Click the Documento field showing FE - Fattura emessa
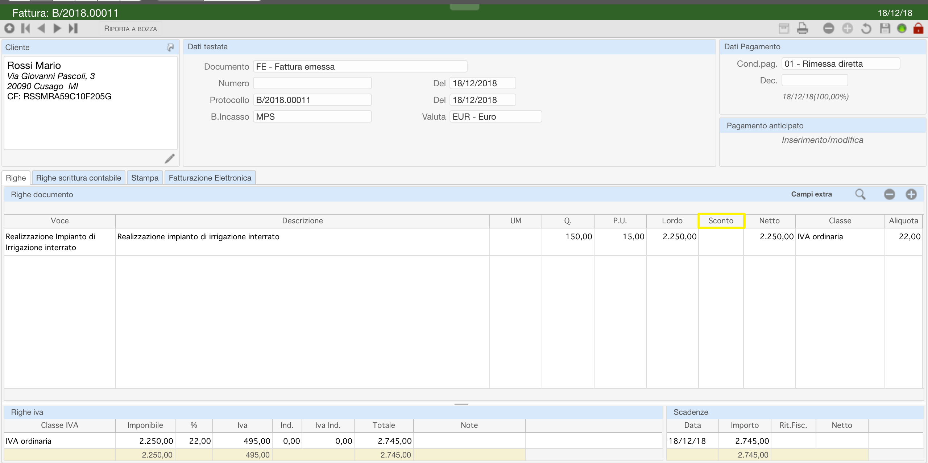Screen dimensions: 928x463 coord(360,66)
